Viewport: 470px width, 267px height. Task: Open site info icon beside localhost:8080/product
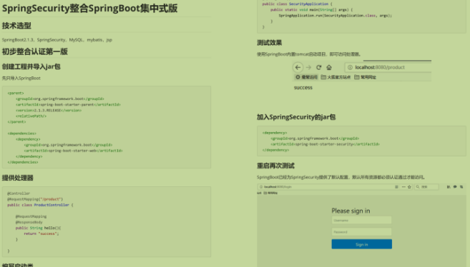click(350, 67)
